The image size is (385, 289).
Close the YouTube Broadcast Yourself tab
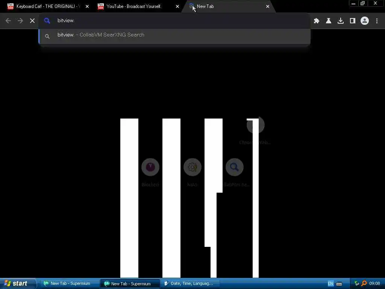[x=177, y=6]
